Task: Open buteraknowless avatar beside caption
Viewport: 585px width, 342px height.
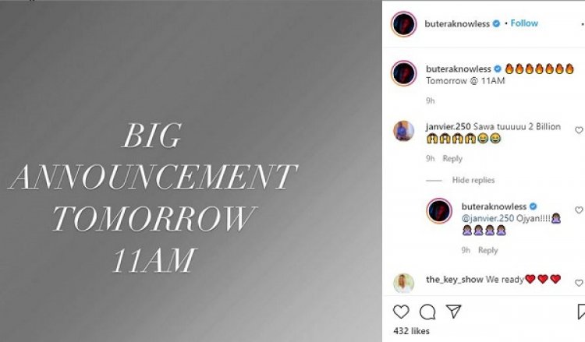Action: (x=404, y=73)
